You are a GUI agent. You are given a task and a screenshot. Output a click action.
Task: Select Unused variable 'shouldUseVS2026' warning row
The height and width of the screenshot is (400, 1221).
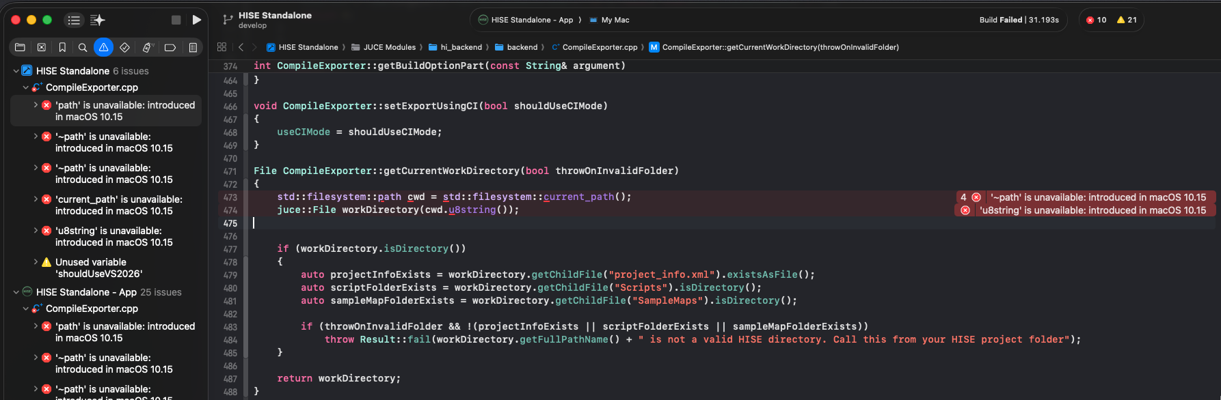point(106,268)
